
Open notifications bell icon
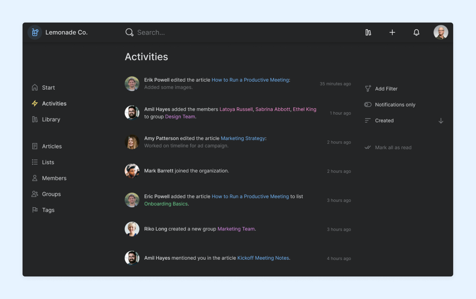[416, 32]
